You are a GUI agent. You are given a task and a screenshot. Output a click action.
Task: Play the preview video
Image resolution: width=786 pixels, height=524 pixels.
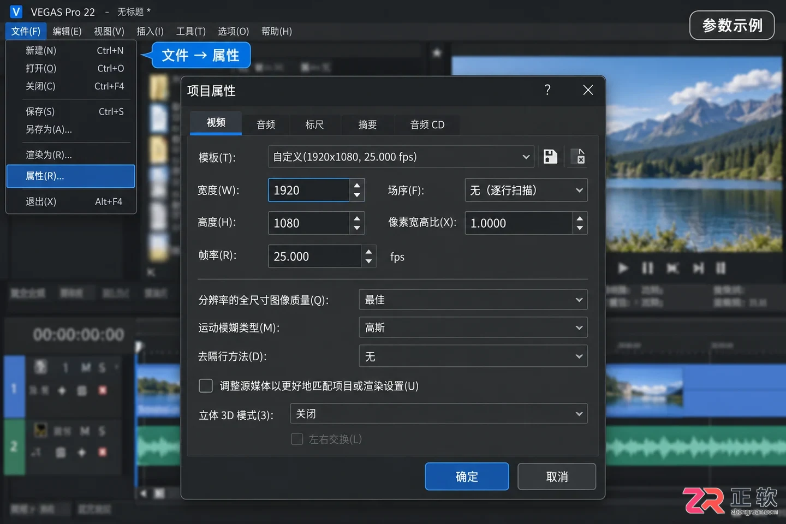tap(623, 268)
